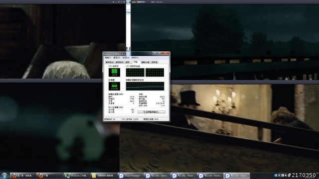Switch to 使用者 Users tab
319x179 pixels.
point(155,62)
